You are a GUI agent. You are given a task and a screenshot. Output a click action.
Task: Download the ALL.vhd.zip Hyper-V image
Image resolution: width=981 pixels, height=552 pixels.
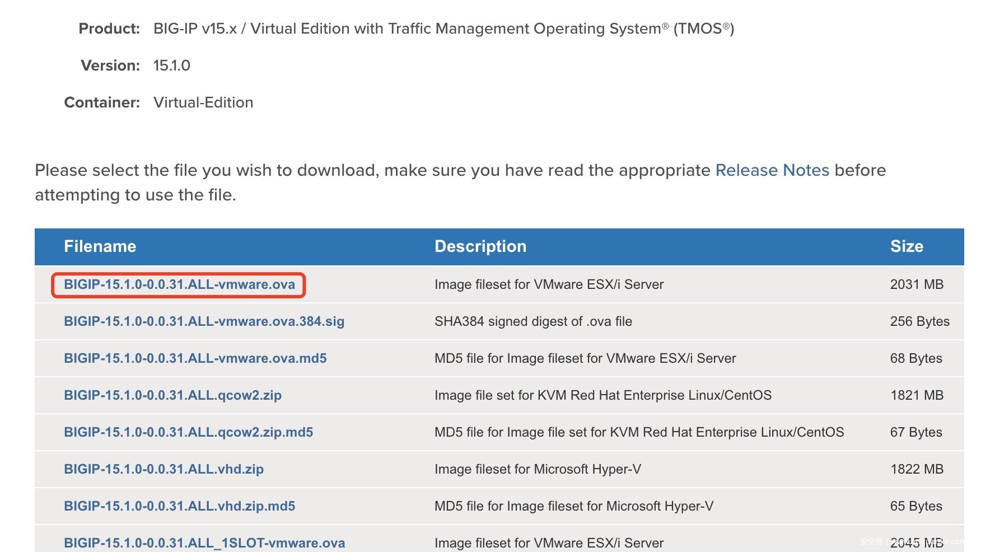[163, 469]
